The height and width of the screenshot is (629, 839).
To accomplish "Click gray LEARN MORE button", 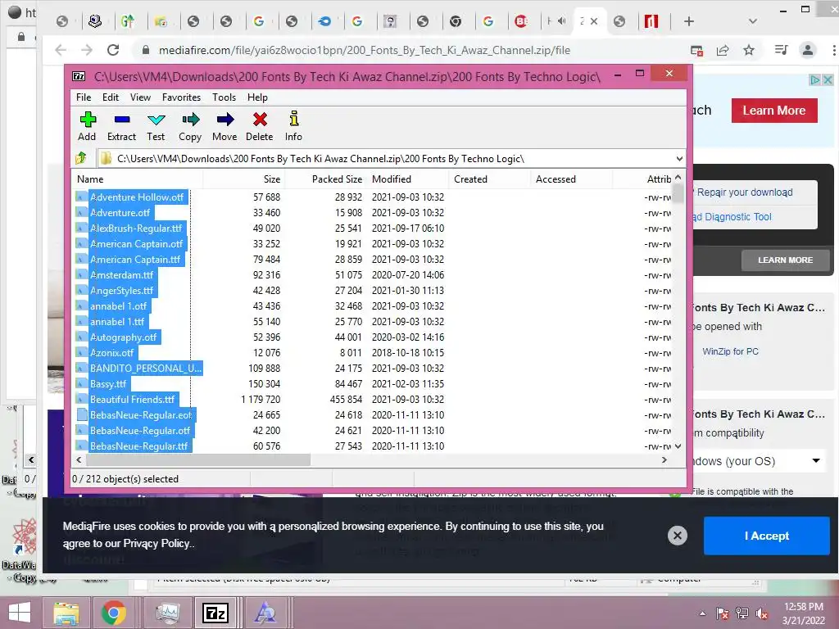I will [785, 260].
